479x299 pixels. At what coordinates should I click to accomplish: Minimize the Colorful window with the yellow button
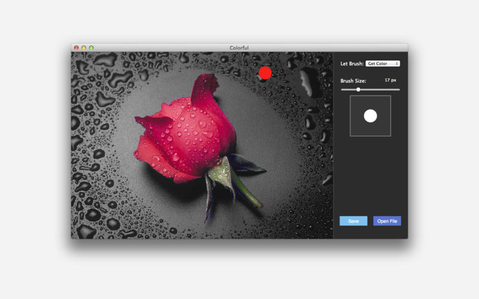pyautogui.click(x=84, y=48)
